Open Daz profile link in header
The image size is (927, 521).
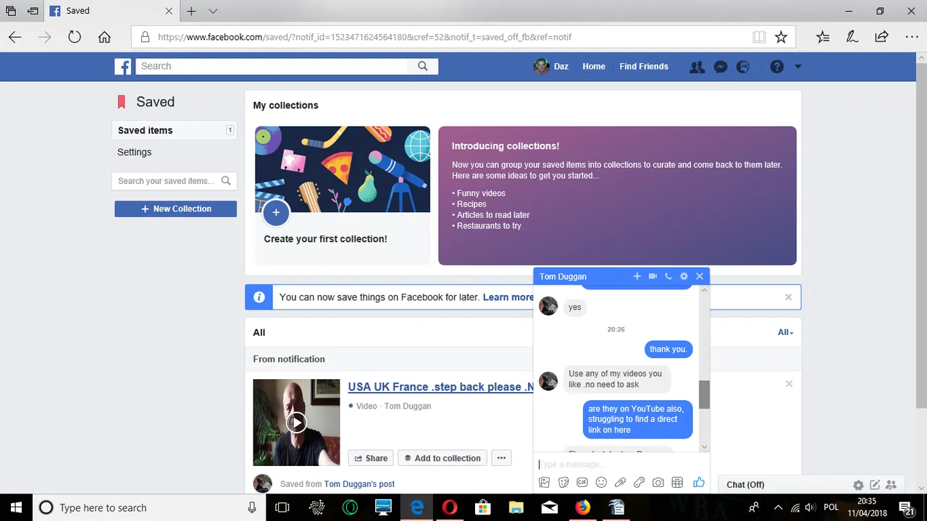pyautogui.click(x=551, y=67)
